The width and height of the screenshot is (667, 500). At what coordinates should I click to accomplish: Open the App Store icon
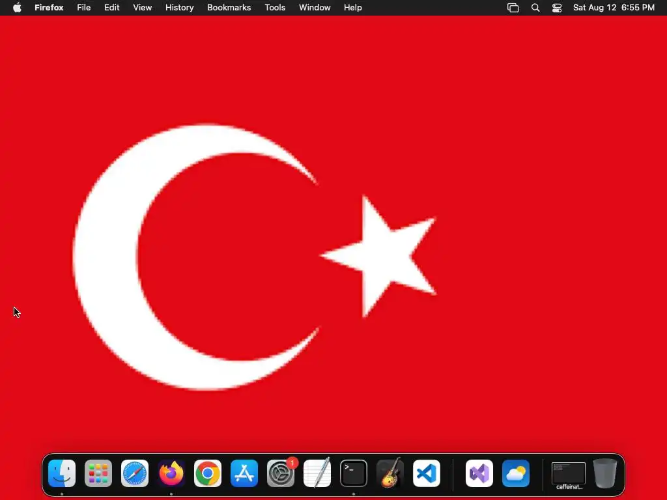pyautogui.click(x=244, y=473)
